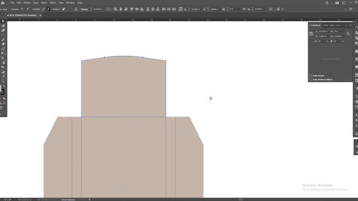Set the fill to None with the red slash swatch
Viewport: 358px width, 201px height.
[x=4, y=98]
